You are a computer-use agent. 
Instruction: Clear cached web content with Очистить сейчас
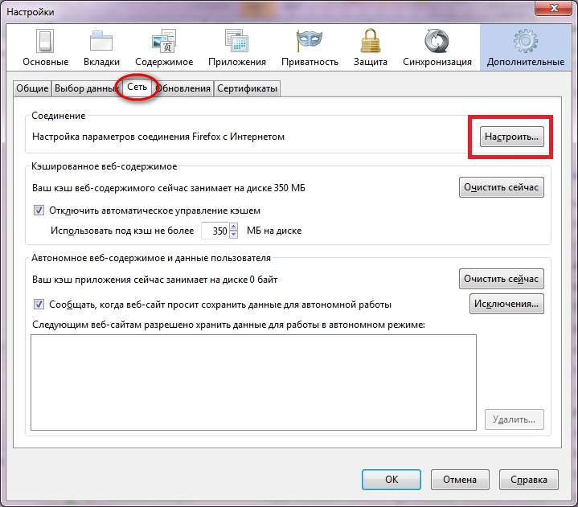coord(502,187)
